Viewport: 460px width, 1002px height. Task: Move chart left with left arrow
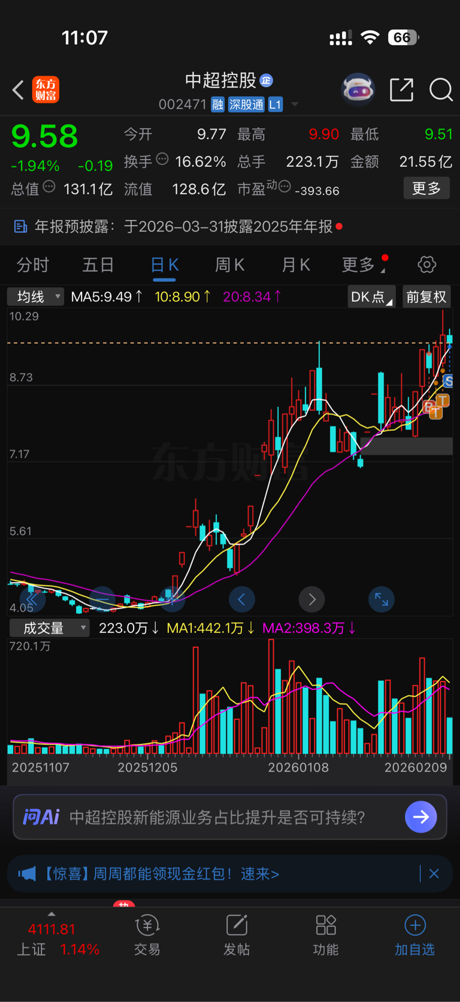coord(242,599)
